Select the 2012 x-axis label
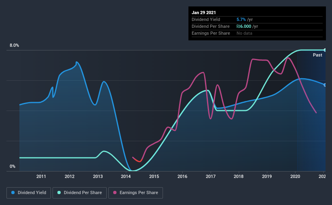The width and height of the screenshot is (332, 205). [x=70, y=176]
